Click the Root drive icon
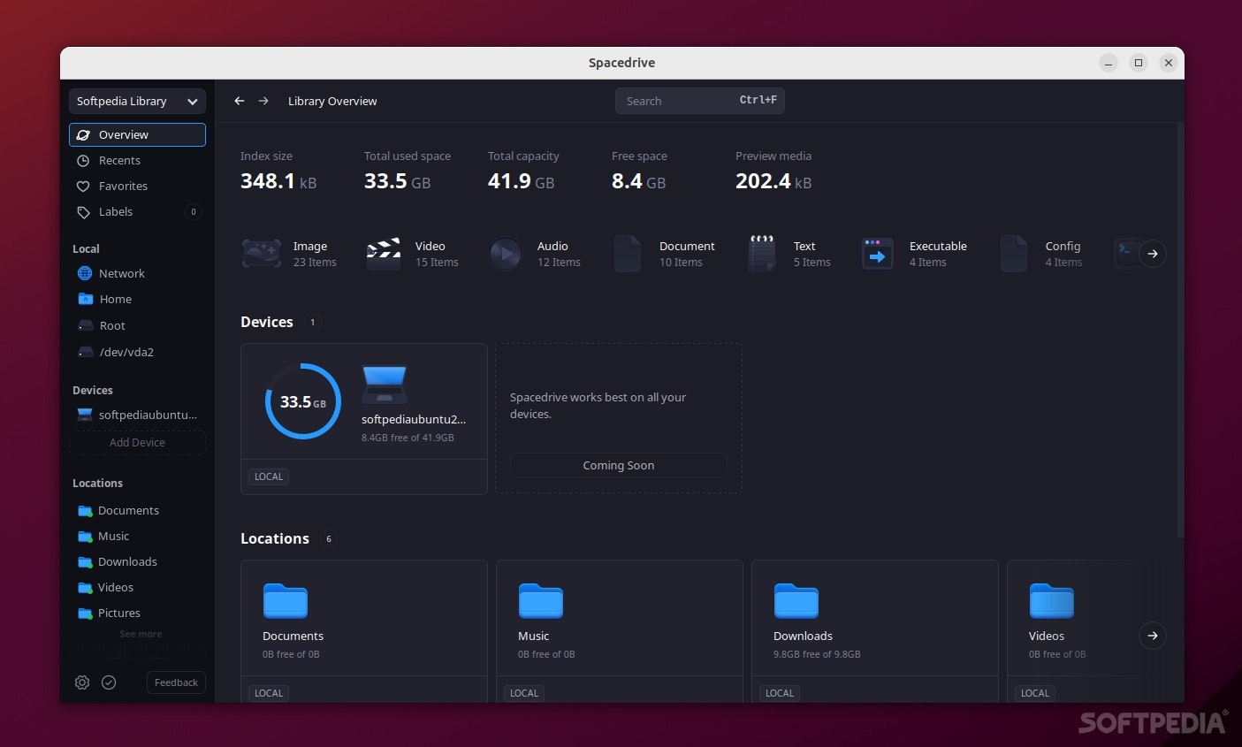 pyautogui.click(x=85, y=325)
